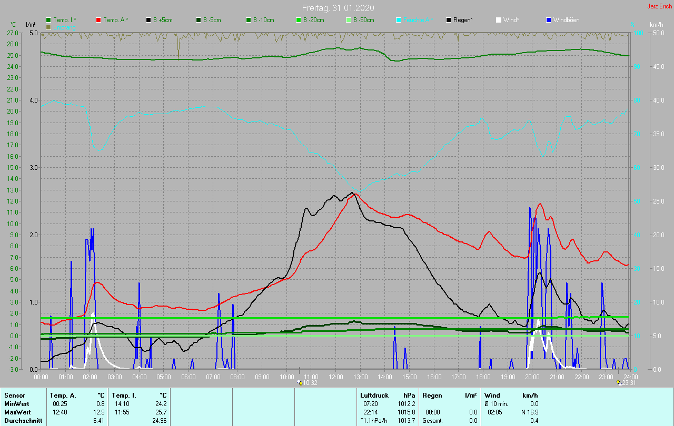
Task: Click the 12:00 label on the time axis
Action: (336, 377)
